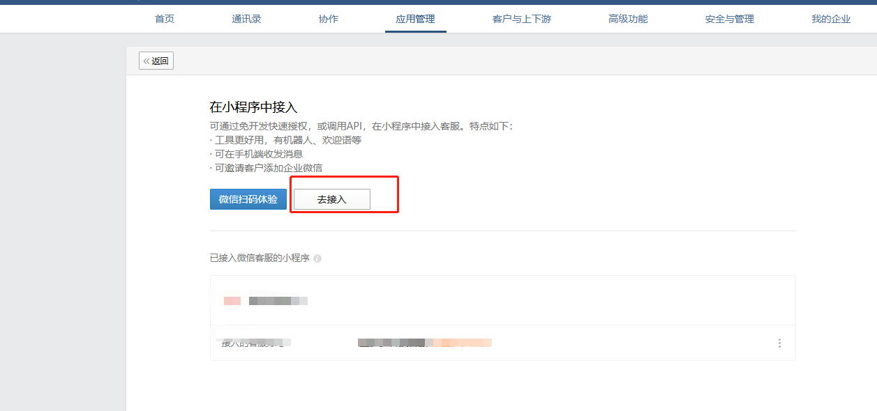Click the 已接入微信客服的小程序 section label

click(x=259, y=258)
